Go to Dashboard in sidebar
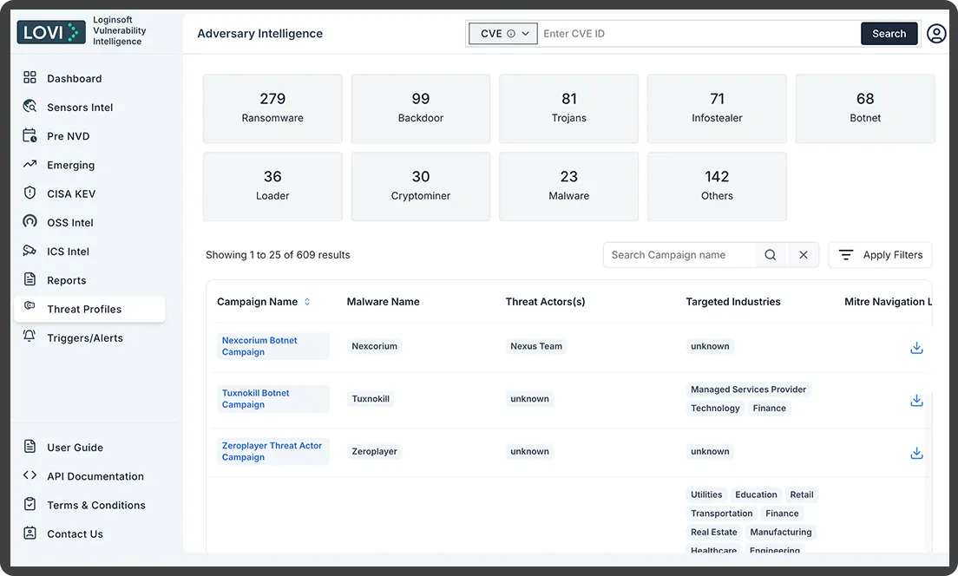Screen dimensions: 958x576 click(75, 78)
